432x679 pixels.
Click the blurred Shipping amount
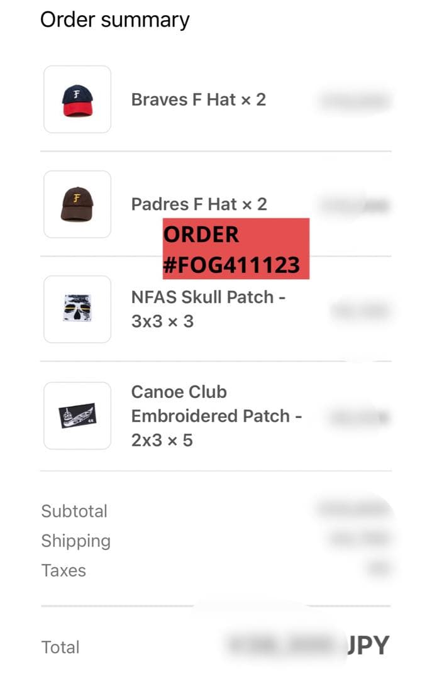coord(358,538)
